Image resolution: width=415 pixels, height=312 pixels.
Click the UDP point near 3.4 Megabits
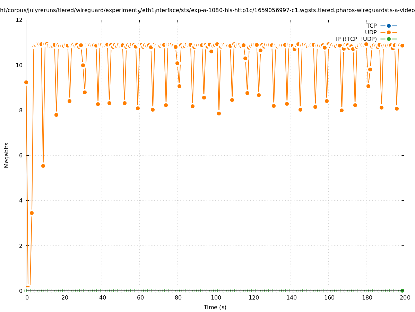pos(32,213)
